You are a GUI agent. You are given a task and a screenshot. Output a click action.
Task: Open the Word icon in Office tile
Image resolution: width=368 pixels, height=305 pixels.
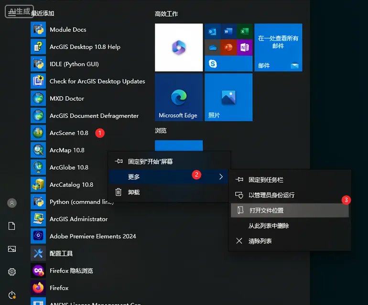click(228, 31)
